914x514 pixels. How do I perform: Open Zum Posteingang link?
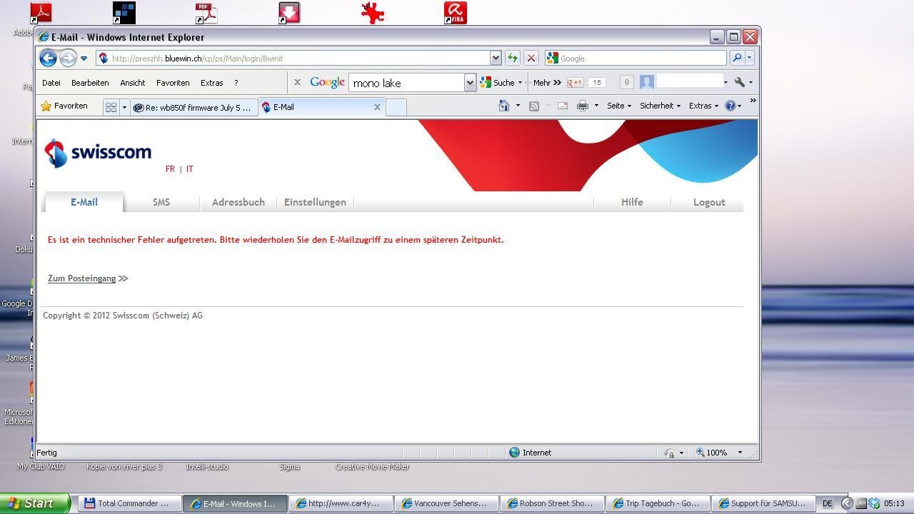(81, 278)
